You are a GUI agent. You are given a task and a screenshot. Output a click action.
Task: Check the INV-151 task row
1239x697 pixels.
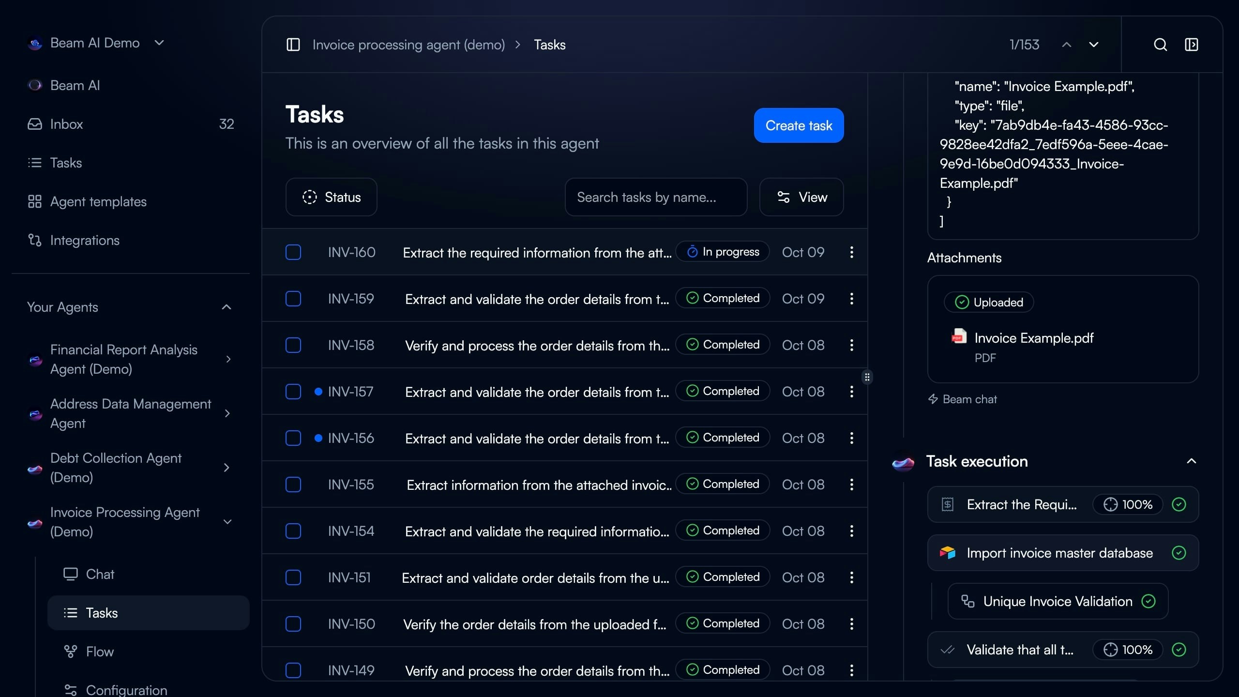(x=293, y=577)
